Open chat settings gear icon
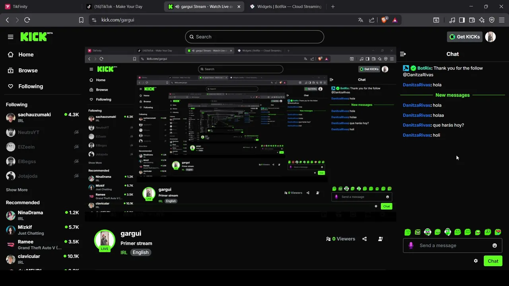Image resolution: width=509 pixels, height=286 pixels. 476,261
